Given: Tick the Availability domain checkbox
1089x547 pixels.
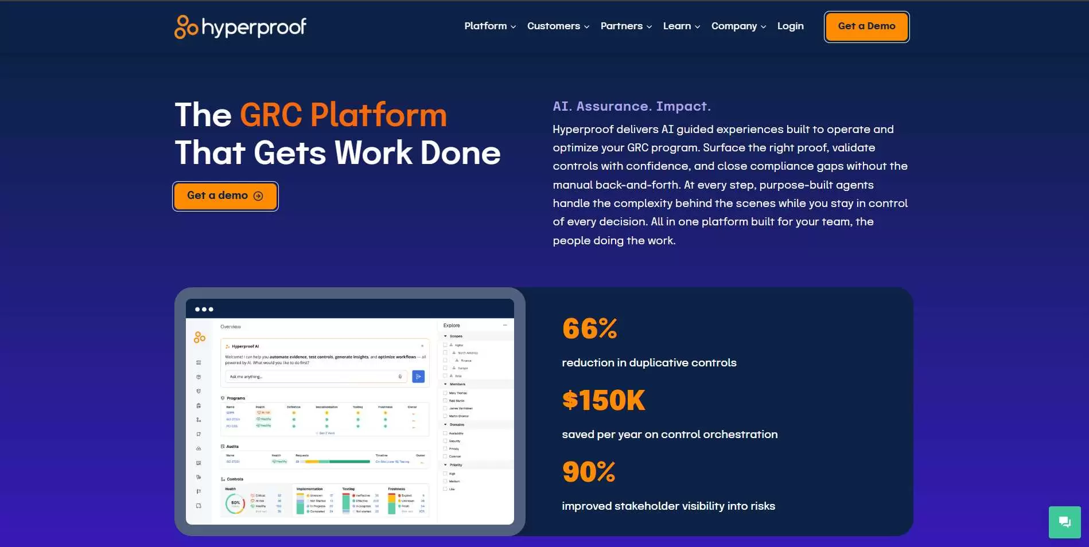Looking at the screenshot, I should pyautogui.click(x=445, y=433).
